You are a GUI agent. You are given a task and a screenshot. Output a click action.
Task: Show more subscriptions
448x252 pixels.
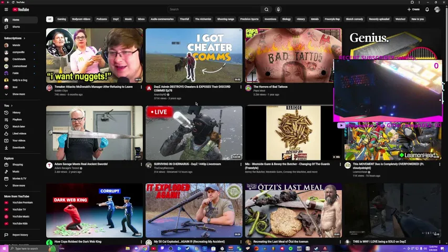pyautogui.click(x=20, y=94)
